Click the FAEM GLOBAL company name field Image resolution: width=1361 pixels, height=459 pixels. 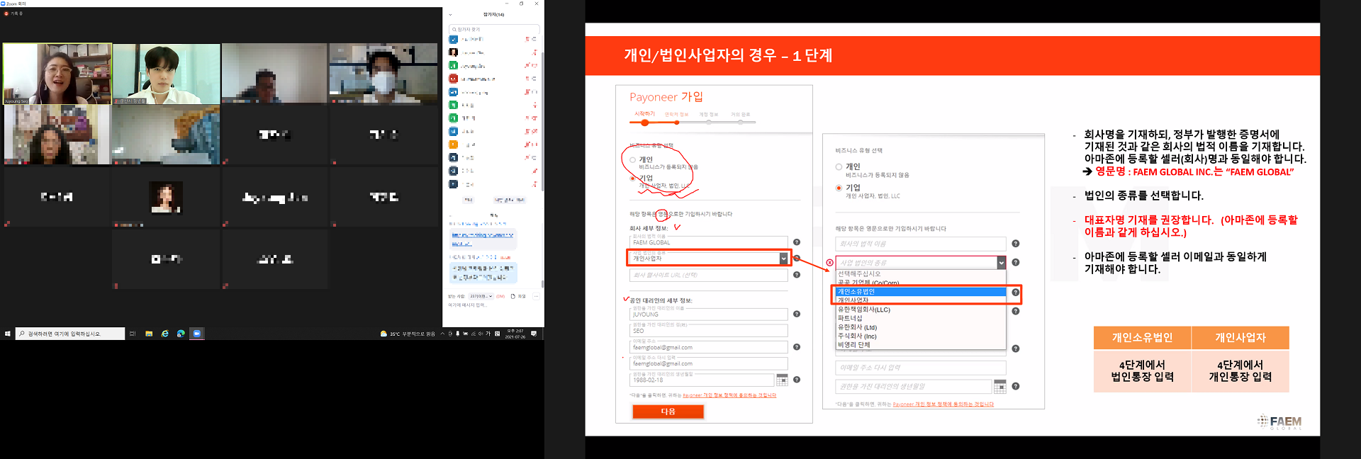point(709,242)
